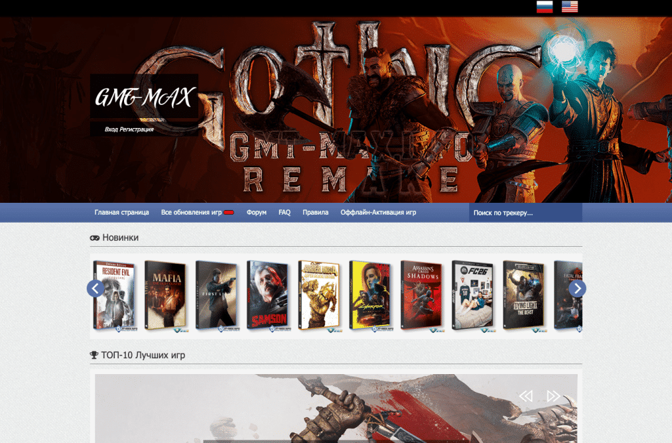This screenshot has width=672, height=443.
Task: Open the Mafia game cover
Action: pos(166,295)
